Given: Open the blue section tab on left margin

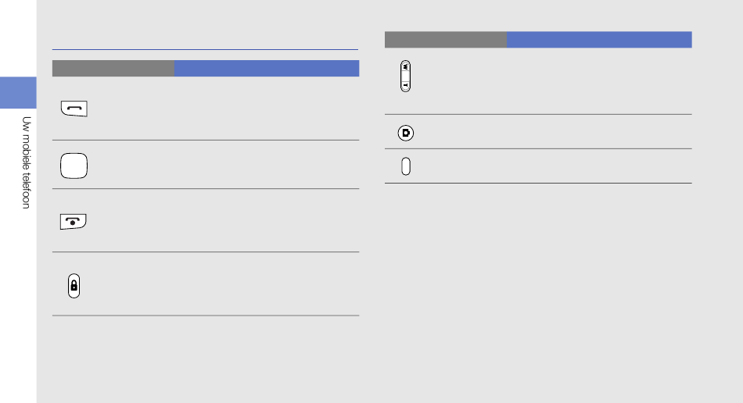Looking at the screenshot, I should pyautogui.click(x=18, y=93).
